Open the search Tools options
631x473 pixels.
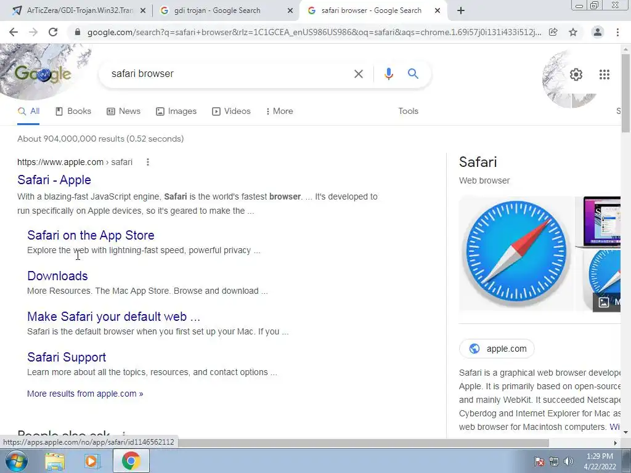(x=408, y=111)
